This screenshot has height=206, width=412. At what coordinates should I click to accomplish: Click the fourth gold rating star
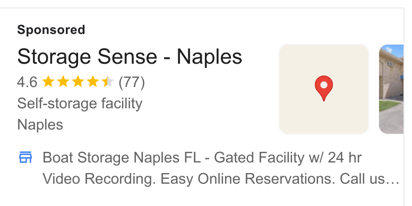93,81
